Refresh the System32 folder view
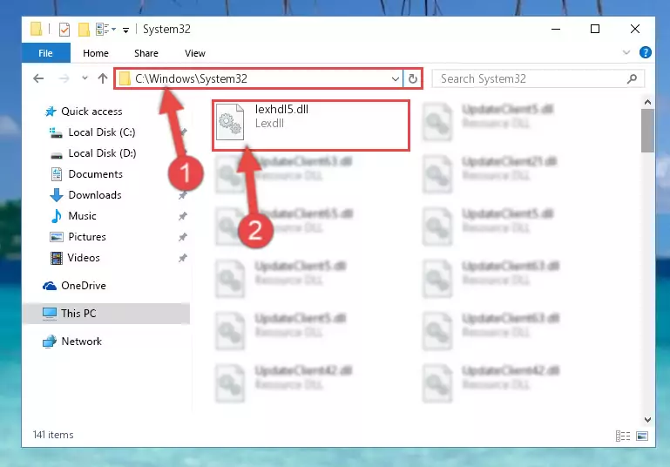Viewport: 670px width, 467px height. click(412, 78)
